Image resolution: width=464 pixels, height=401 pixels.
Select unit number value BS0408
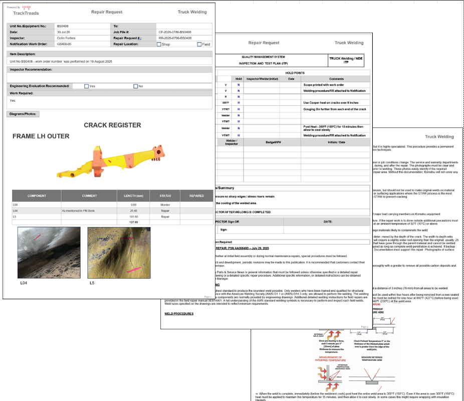coord(63,26)
